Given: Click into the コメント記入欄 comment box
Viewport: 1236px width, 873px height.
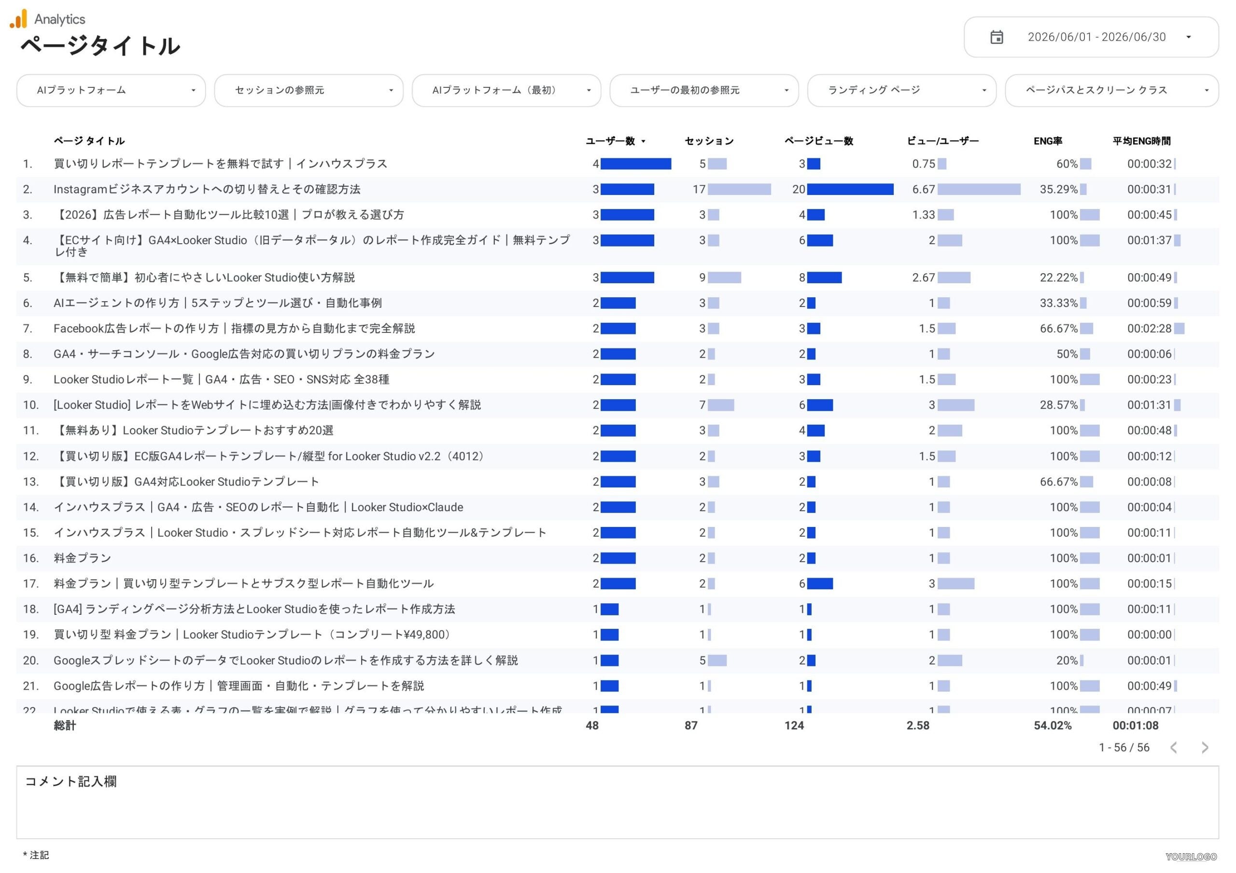Looking at the screenshot, I should (x=618, y=803).
